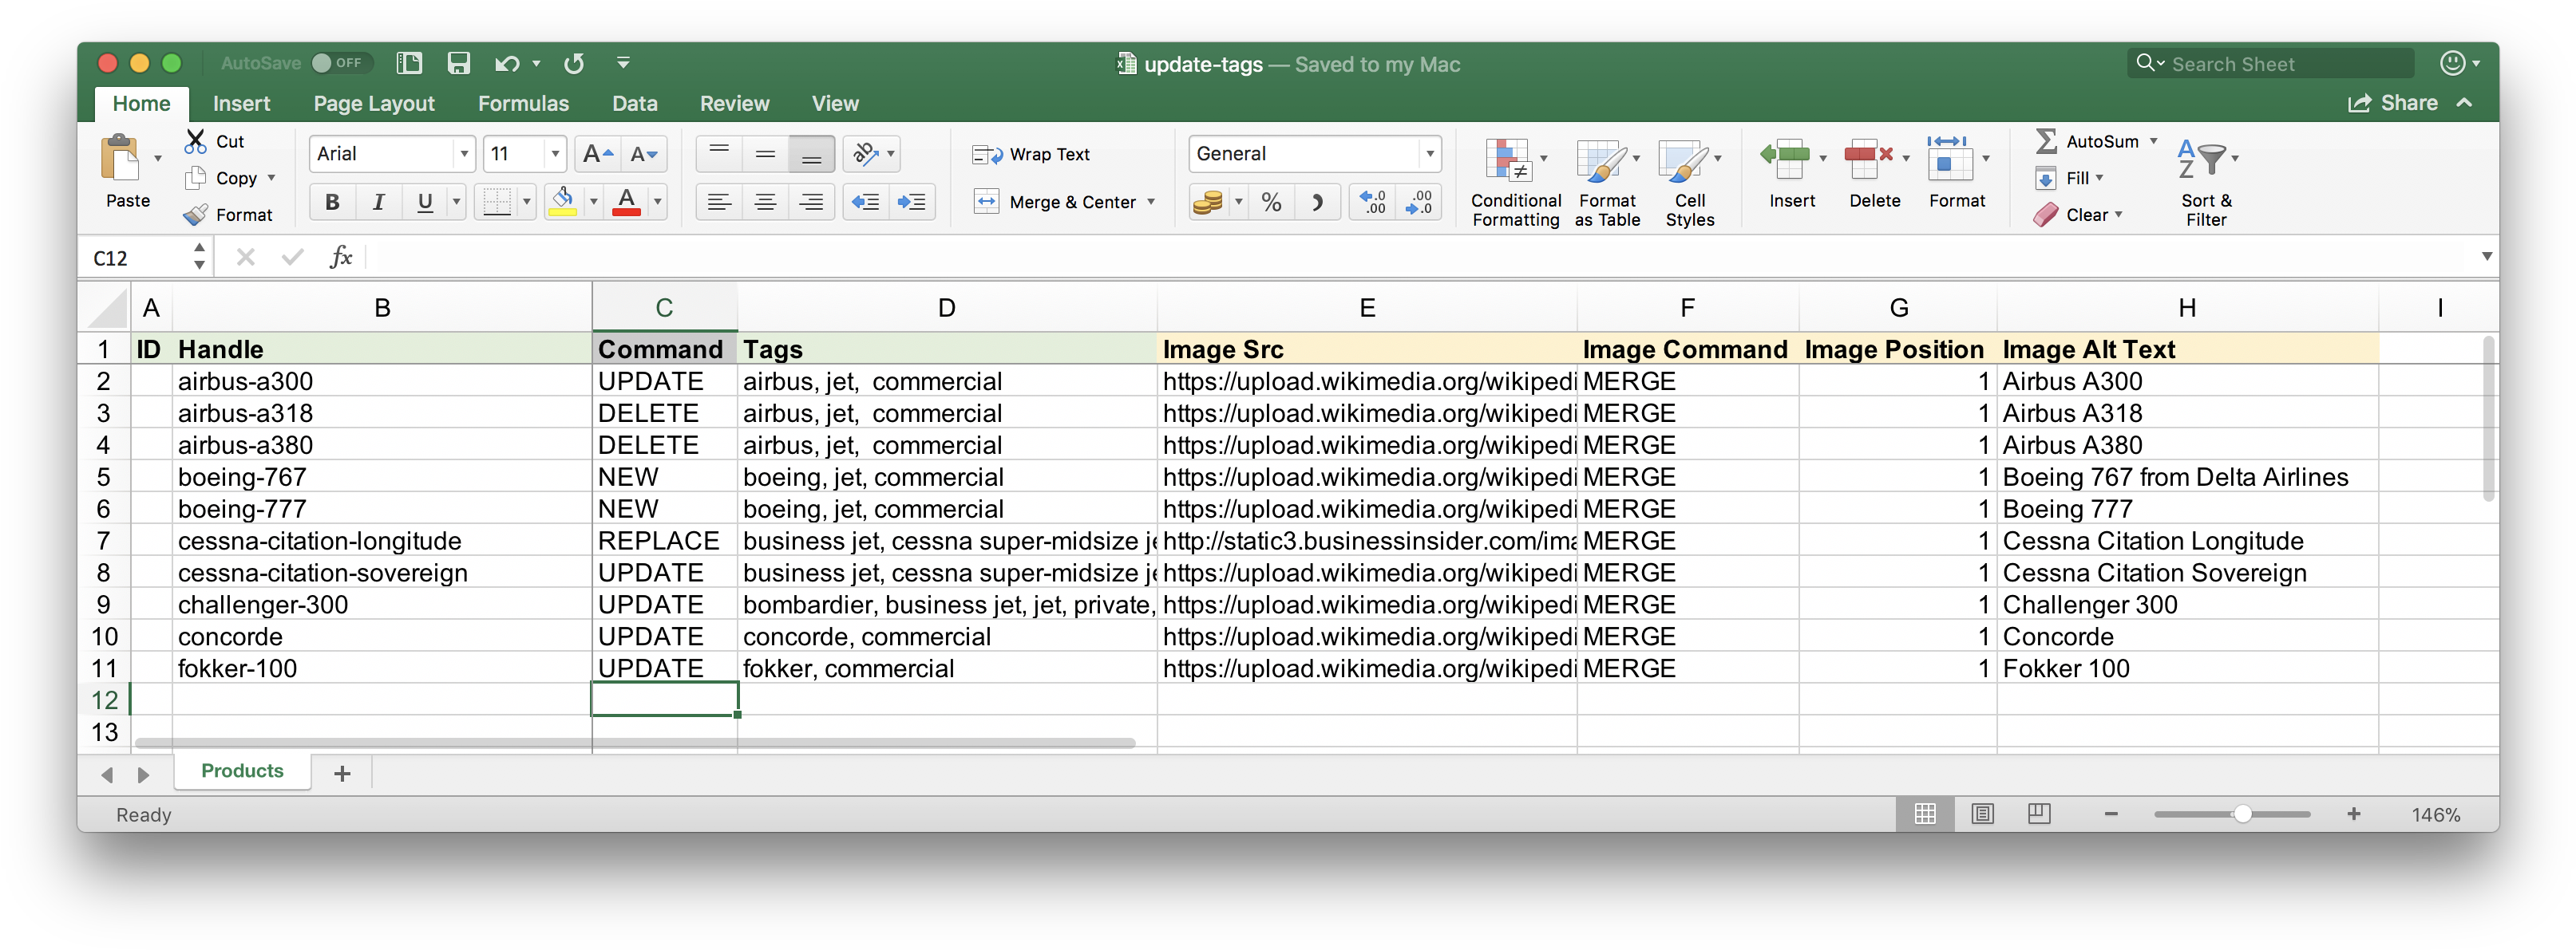Switch to Page Layout view in status bar
The height and width of the screenshot is (950, 2576).
(x=1982, y=814)
